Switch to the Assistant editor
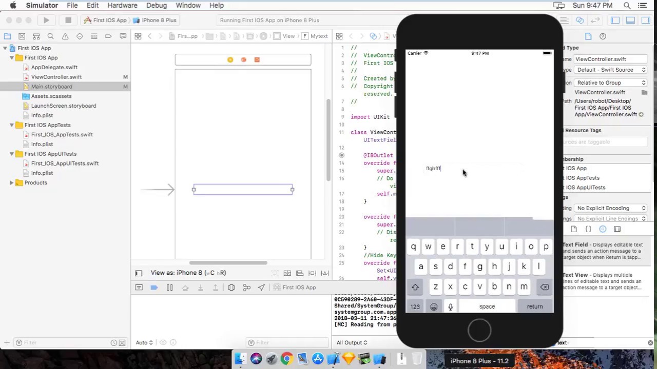This screenshot has width=657, height=369. (x=579, y=20)
